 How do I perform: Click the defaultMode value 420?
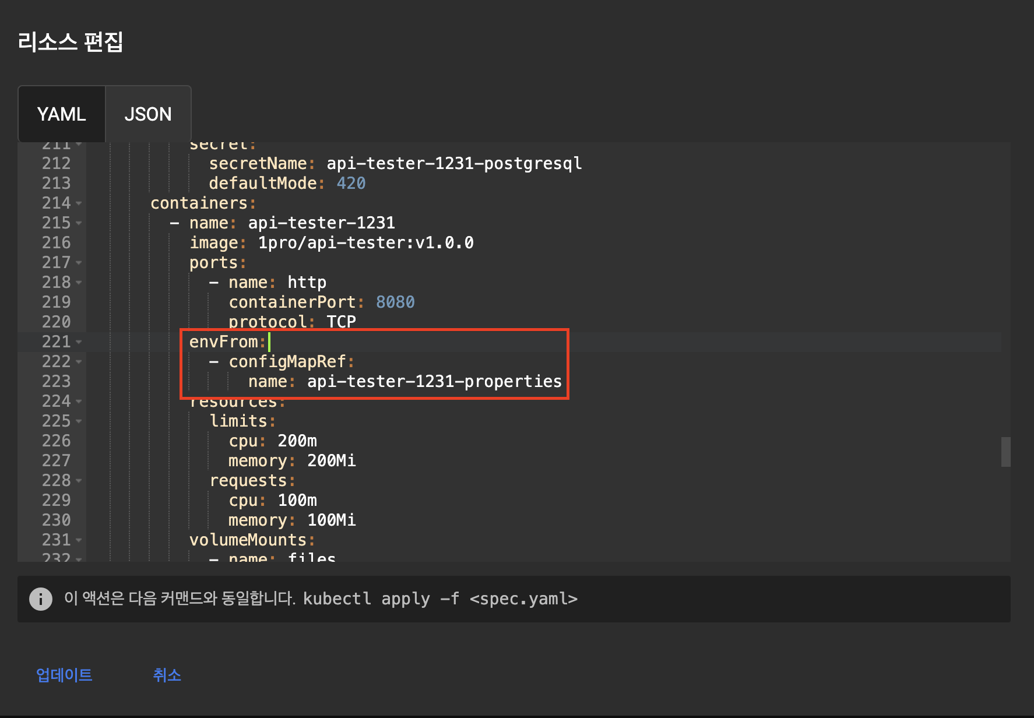pyautogui.click(x=351, y=184)
